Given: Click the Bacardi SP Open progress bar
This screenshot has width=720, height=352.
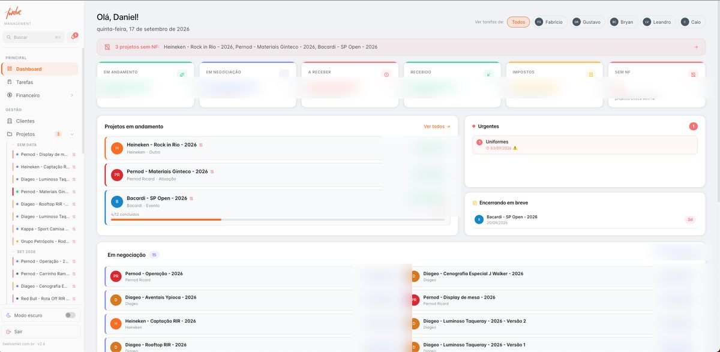Looking at the screenshot, I should (278, 219).
